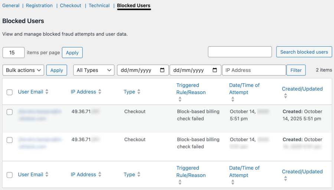Click sort arrows under top Triggered Rule/Reason header
This screenshot has width=334, height=190.
pos(180,99)
